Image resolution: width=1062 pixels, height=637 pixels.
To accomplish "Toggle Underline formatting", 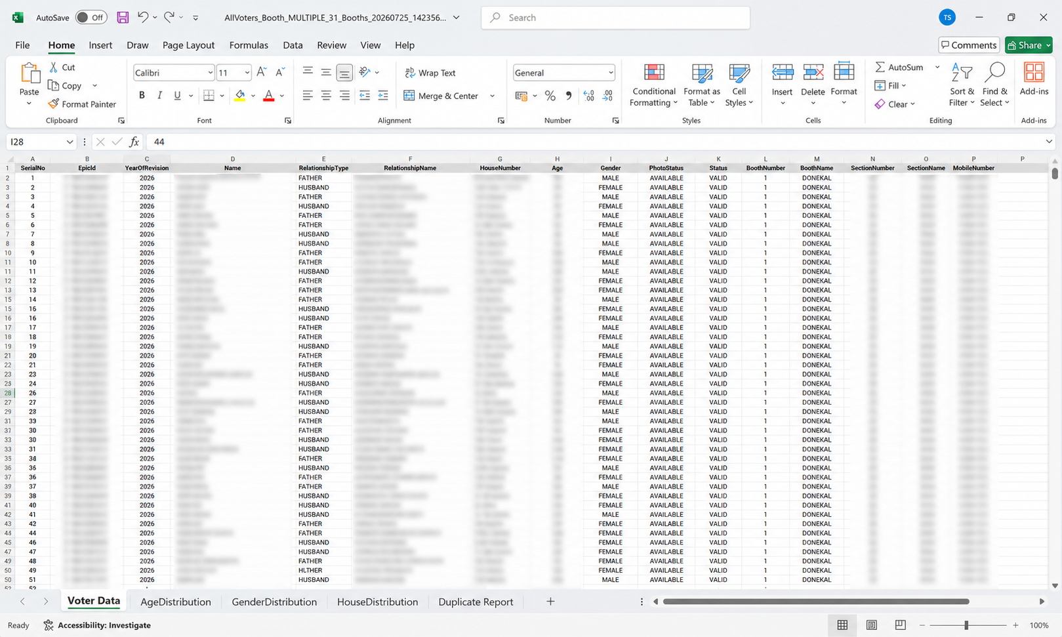I will pos(177,96).
